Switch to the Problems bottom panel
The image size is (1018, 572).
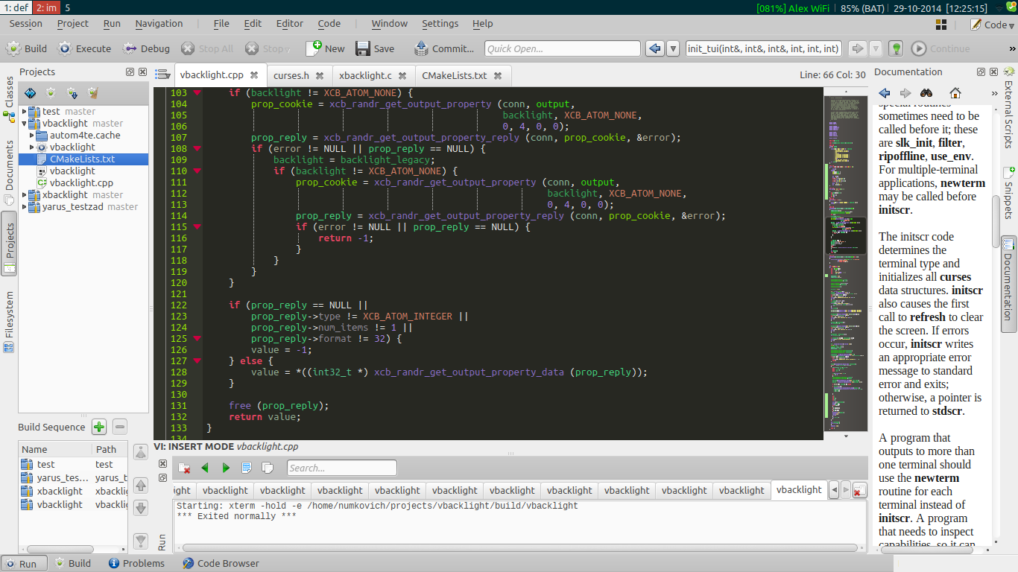tap(136, 563)
